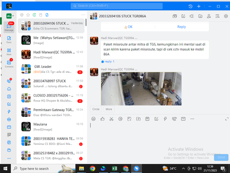Open Excel from Windows taskbar
Image resolution: width=230 pixels, height=173 pixels.
[115, 169]
